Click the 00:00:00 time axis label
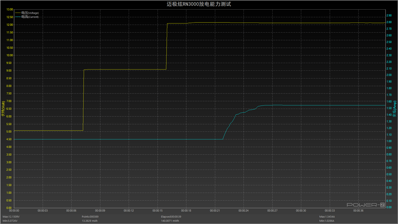The image size is (398, 224). pyautogui.click(x=14, y=211)
